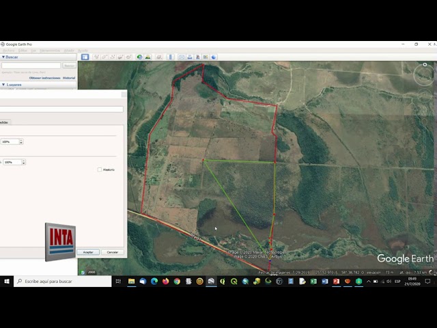The width and height of the screenshot is (437, 328).
Task: Collapse the Lugares panel triangle
Action: (3, 85)
